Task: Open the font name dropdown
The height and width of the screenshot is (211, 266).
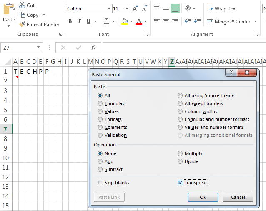Action: 109,8
